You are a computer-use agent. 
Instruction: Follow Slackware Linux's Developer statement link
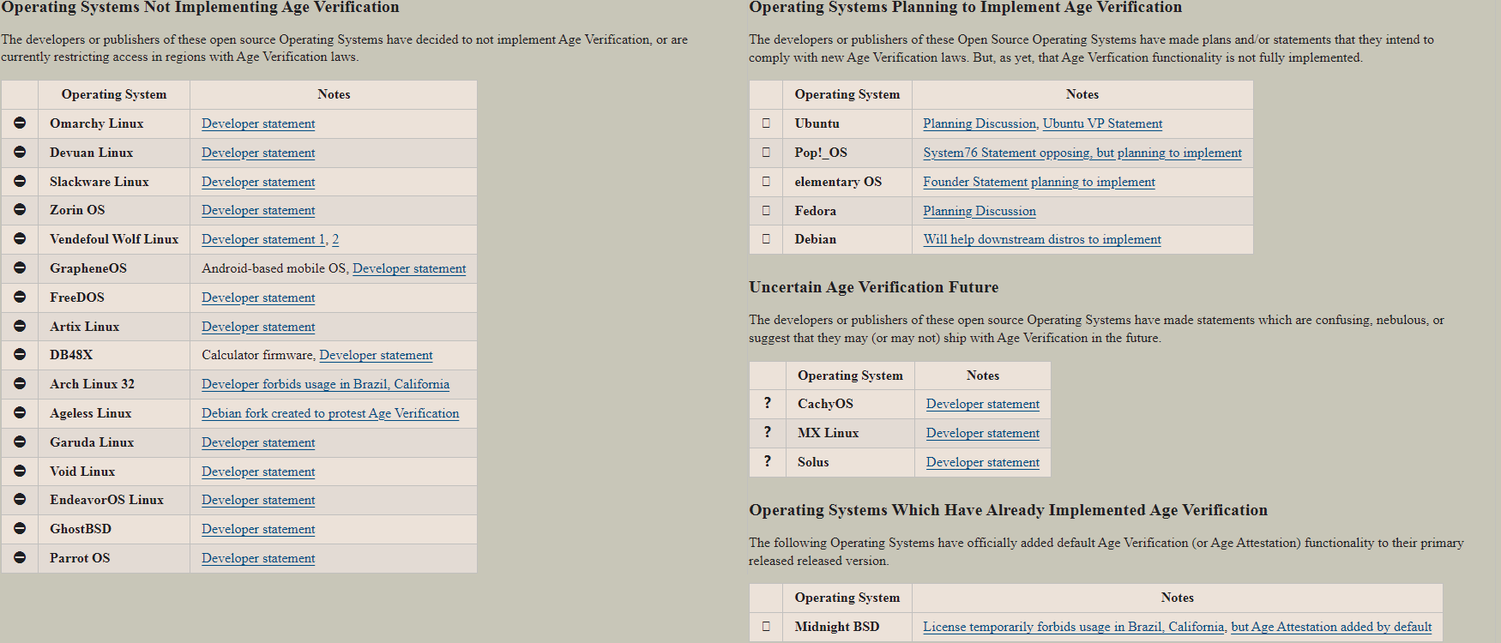point(258,182)
